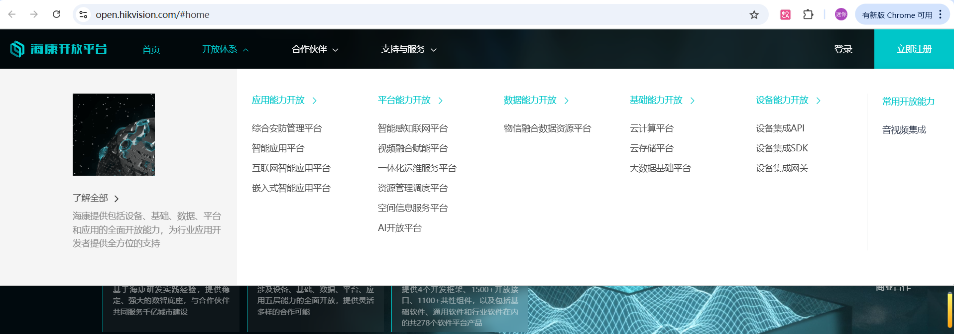This screenshot has width=954, height=334.
Task: Expand the 支持与服务 dropdown
Action: [x=409, y=49]
